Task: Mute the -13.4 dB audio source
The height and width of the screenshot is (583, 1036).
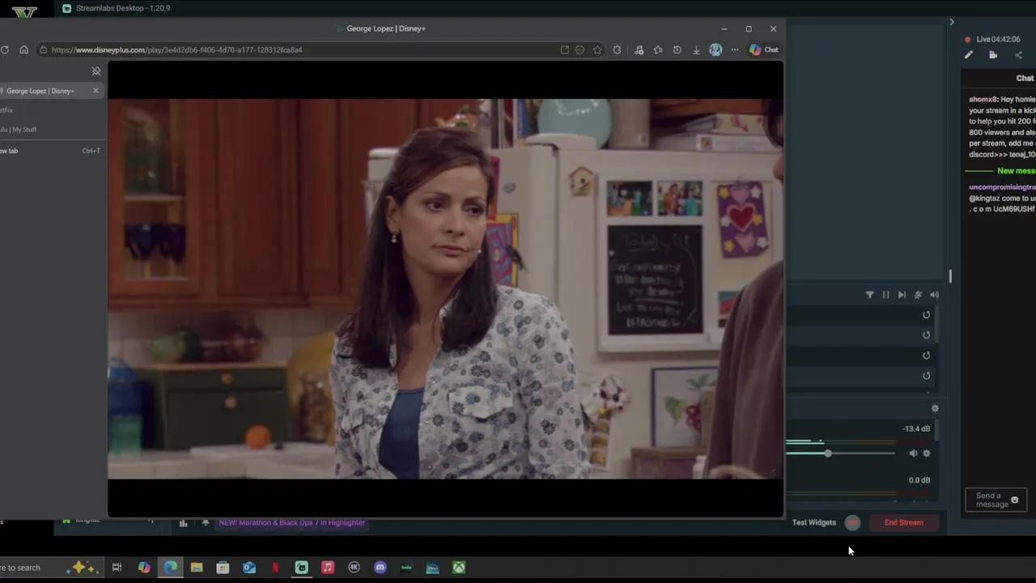Action: click(914, 453)
